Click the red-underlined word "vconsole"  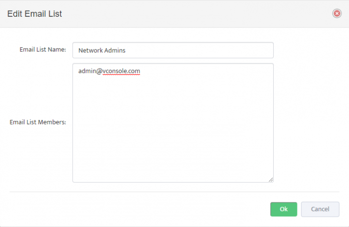115,71
